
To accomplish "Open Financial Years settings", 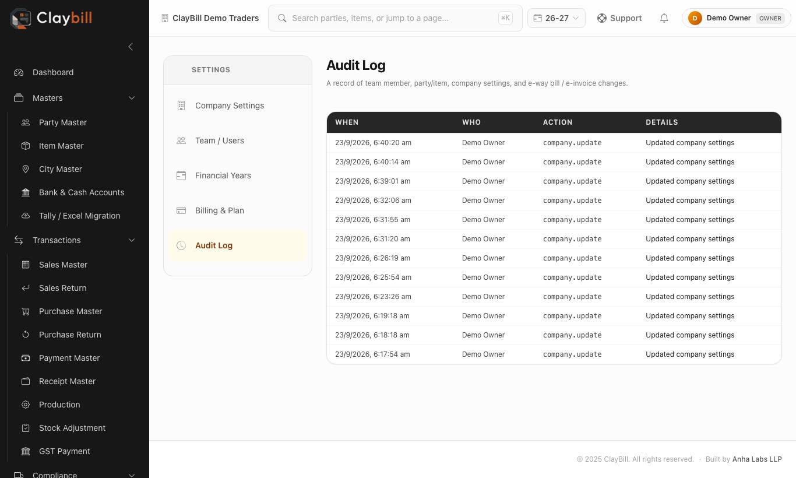I will (x=238, y=175).
